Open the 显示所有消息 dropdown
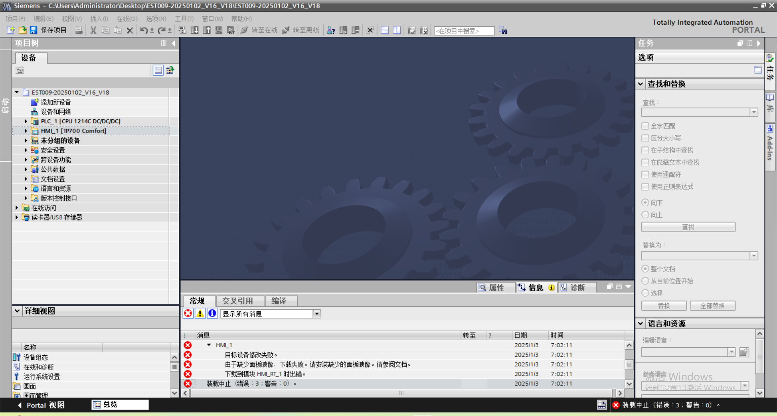Image resolution: width=777 pixels, height=416 pixels. [x=317, y=314]
